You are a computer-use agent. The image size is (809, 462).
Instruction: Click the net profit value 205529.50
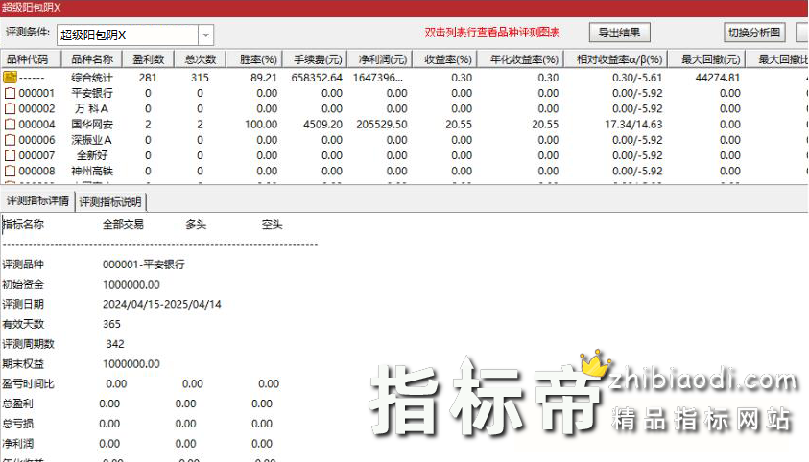[x=381, y=125]
